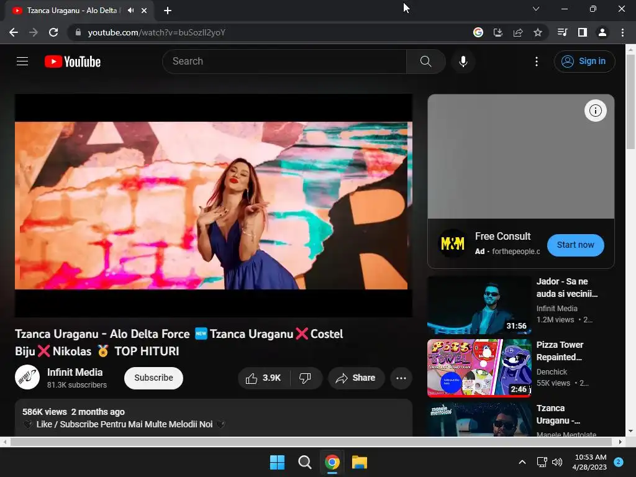Viewport: 636px width, 477px height.
Task: Open Pizza Tower Repainted video thumbnail
Action: pos(479,368)
